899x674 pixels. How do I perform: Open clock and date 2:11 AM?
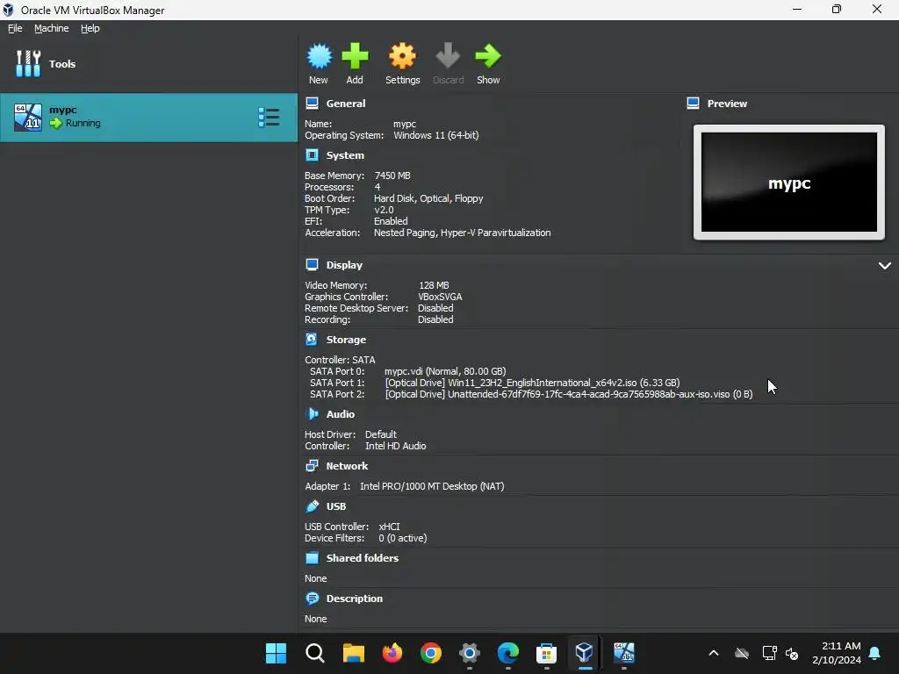click(837, 653)
